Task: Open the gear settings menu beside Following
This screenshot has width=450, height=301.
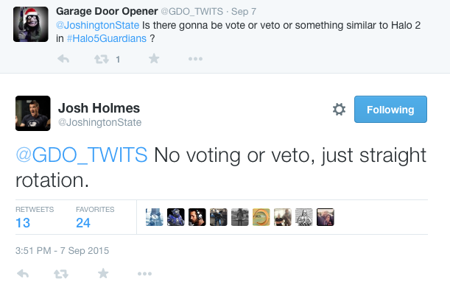Action: pos(339,109)
